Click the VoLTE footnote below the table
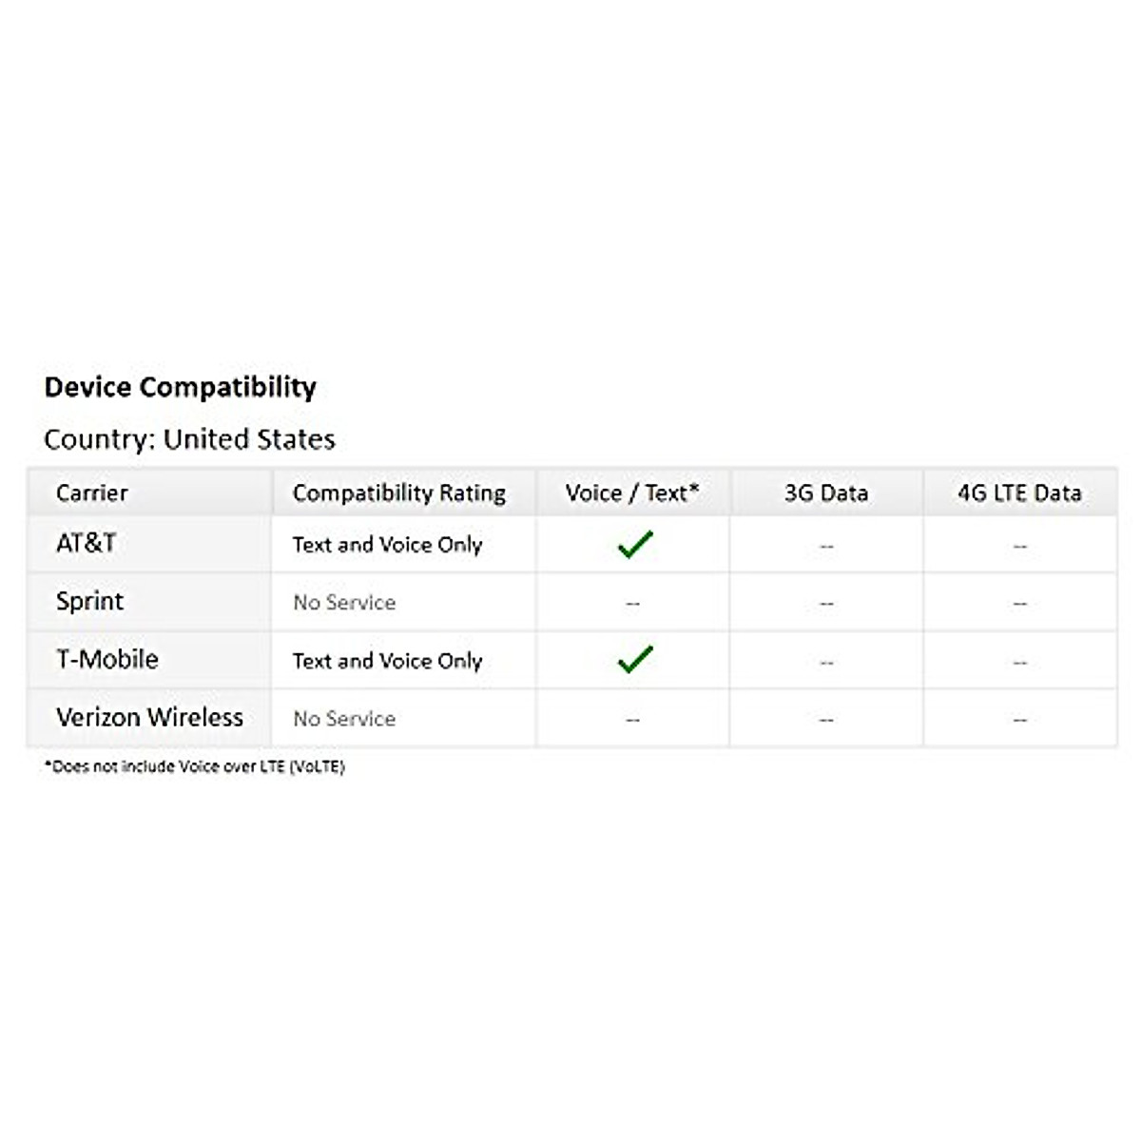Viewport: 1141px width, 1141px height. click(194, 766)
